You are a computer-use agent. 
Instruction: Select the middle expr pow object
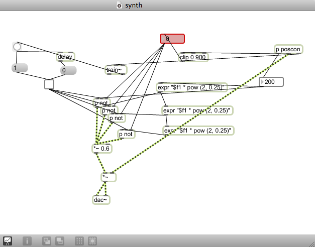point(197,110)
